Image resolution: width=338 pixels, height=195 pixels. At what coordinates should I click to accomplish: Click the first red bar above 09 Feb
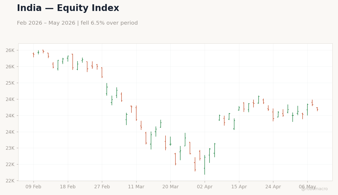[34, 55]
